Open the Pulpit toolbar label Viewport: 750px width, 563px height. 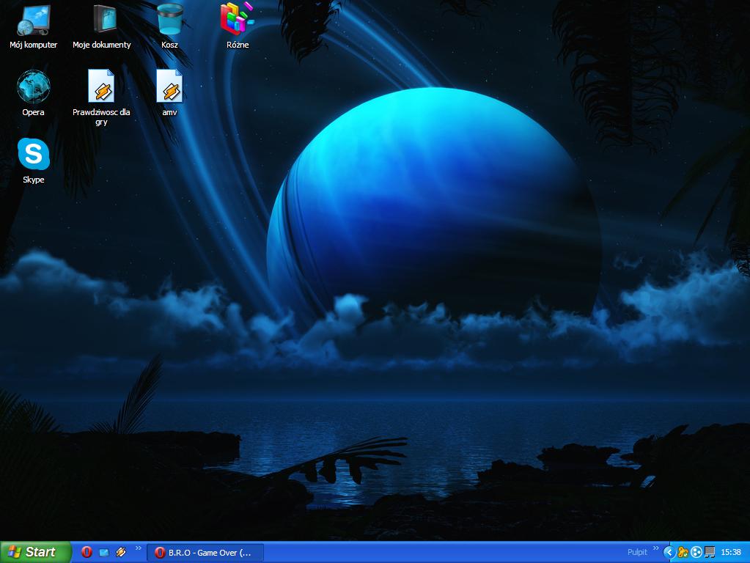[637, 552]
